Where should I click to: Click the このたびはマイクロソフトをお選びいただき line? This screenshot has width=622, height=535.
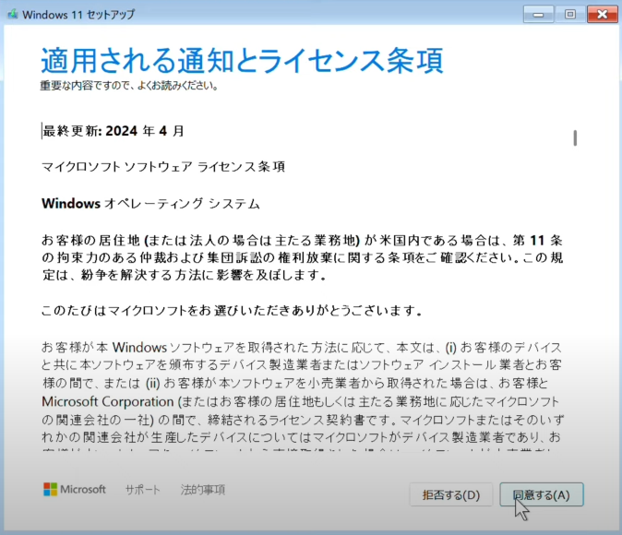pos(232,311)
